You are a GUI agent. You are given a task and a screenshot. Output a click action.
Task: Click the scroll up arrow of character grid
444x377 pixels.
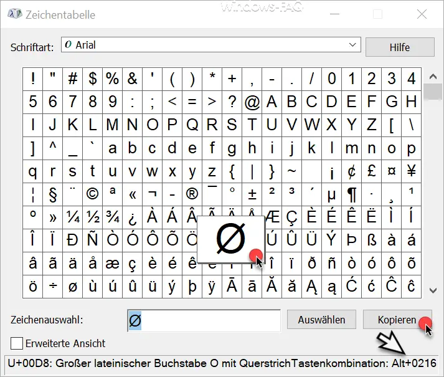433,76
